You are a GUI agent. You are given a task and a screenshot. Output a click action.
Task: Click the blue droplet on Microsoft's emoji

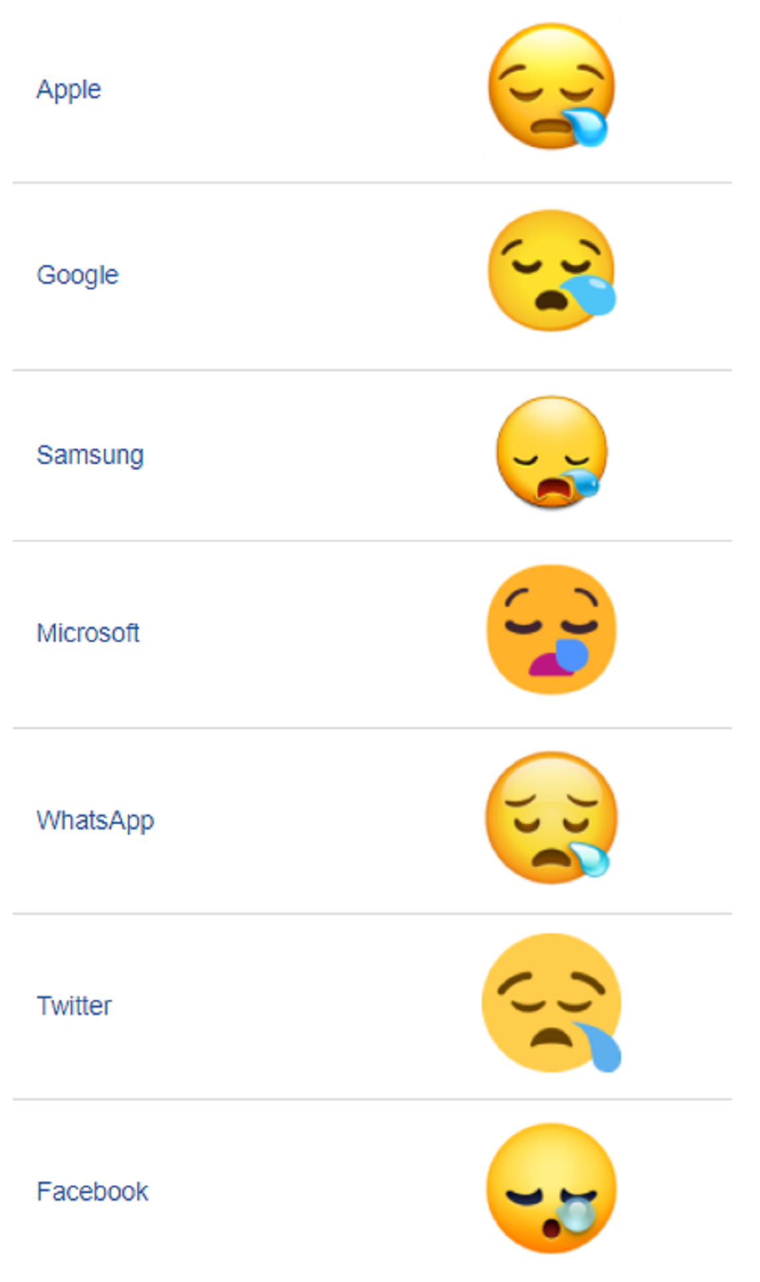[x=572, y=654]
